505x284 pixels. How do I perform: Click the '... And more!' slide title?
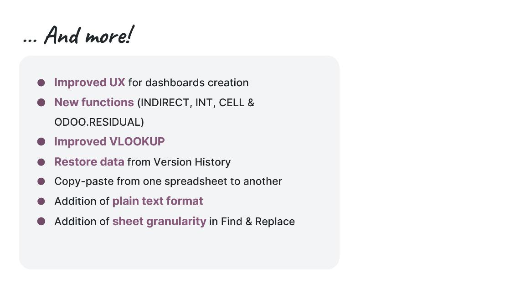click(78, 35)
